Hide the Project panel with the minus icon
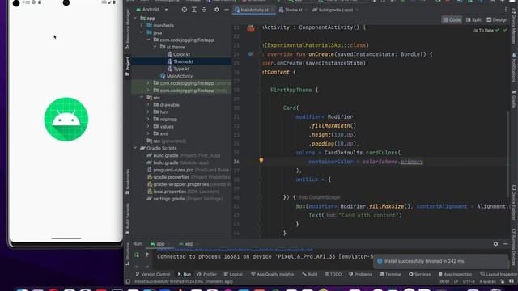 click(227, 10)
